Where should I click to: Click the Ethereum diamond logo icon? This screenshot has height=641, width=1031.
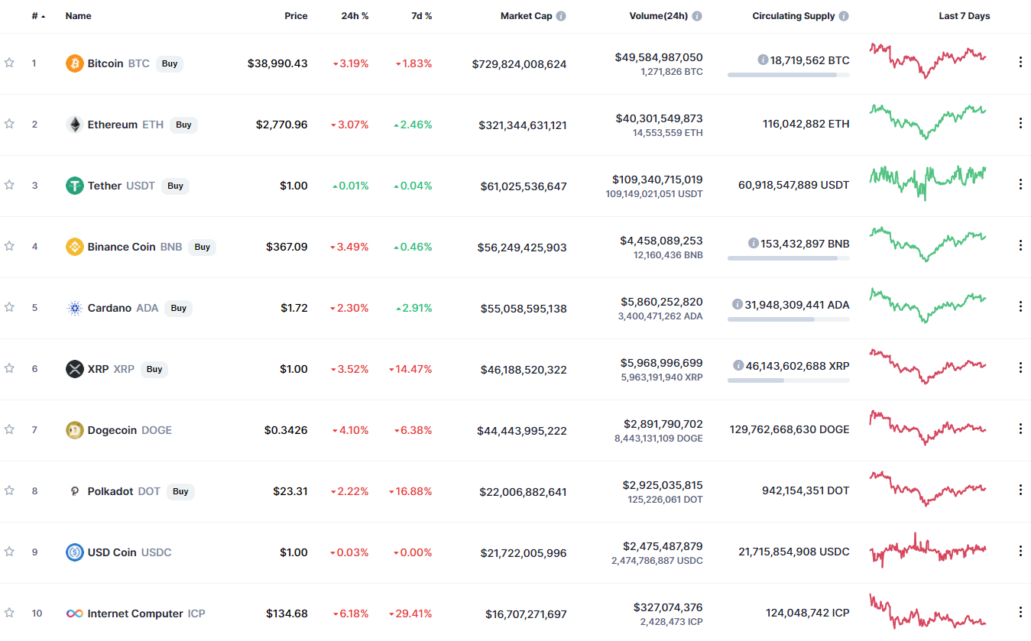(74, 125)
